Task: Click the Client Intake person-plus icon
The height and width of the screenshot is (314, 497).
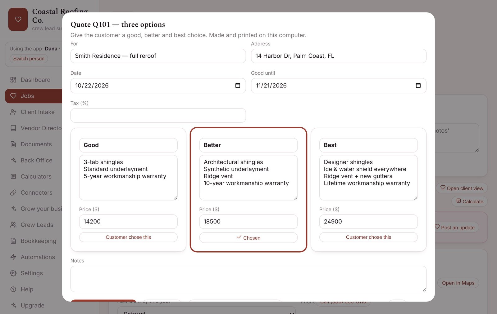Action: pos(13,112)
